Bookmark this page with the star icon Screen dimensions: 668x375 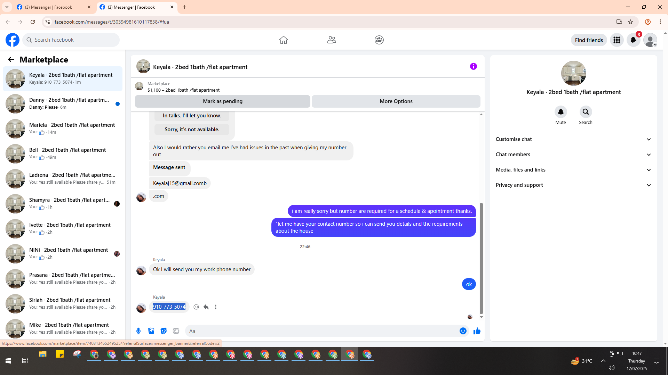(630, 22)
